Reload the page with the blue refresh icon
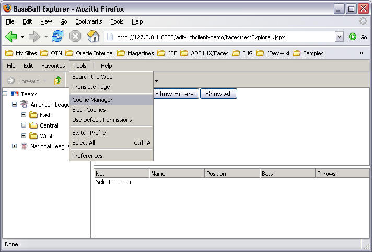Screen dimensions: 372x252 [x=57, y=37]
